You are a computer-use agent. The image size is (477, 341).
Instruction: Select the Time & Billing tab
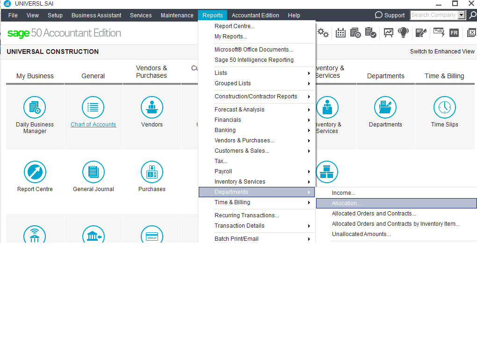point(444,76)
